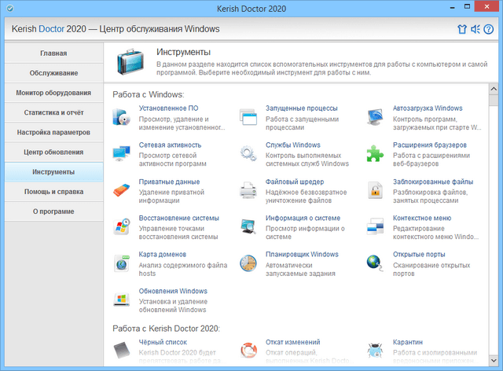
Task: Minimize the Kerish Doctor 2020 window
Action: (453, 7)
